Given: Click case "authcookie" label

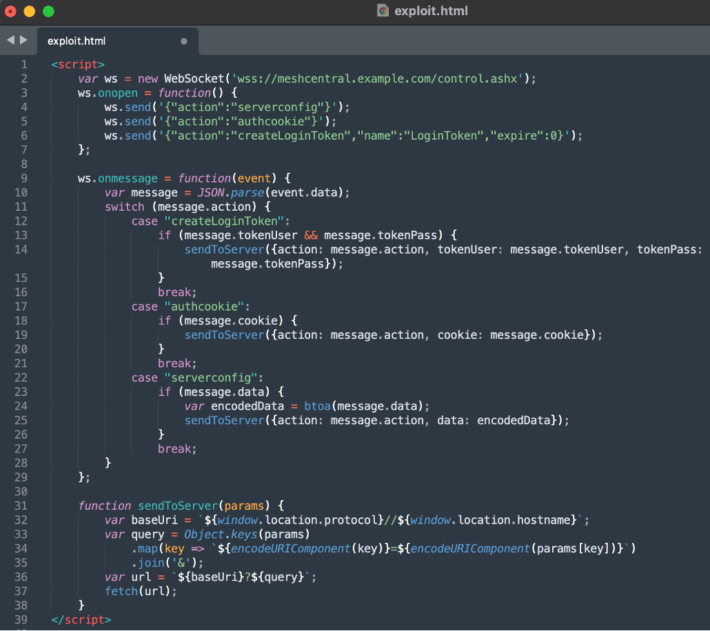Looking at the screenshot, I should tap(191, 307).
